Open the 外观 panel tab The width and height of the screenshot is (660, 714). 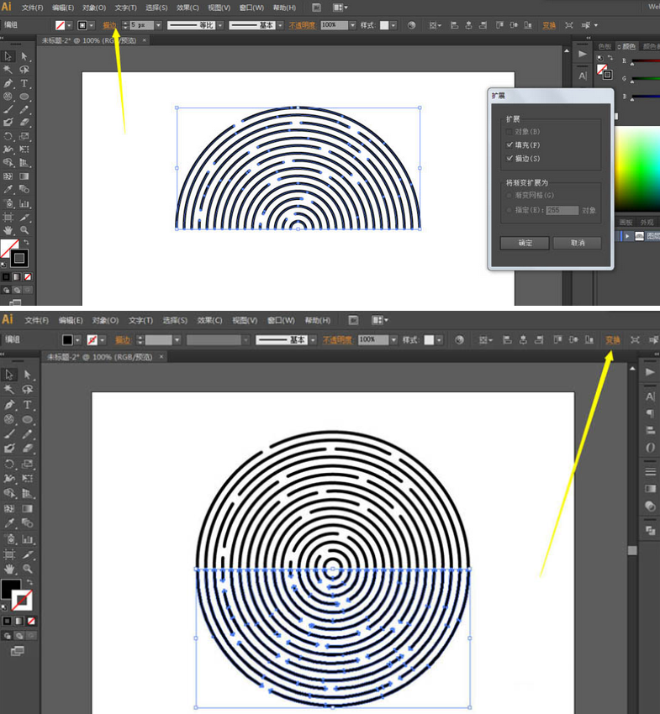click(x=647, y=222)
